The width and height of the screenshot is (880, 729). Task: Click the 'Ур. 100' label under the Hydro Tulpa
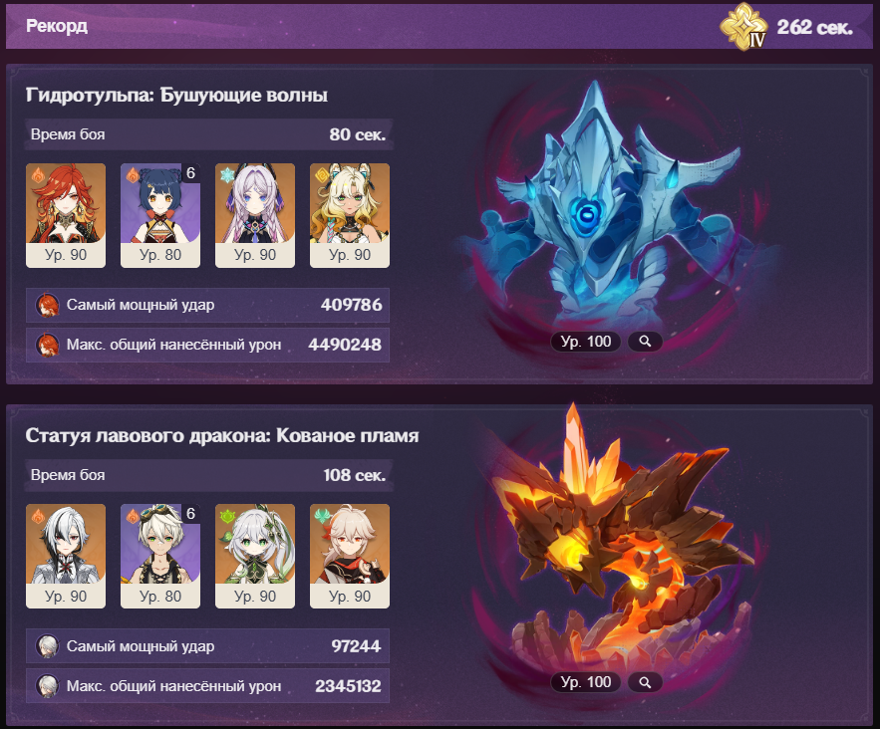(x=585, y=341)
